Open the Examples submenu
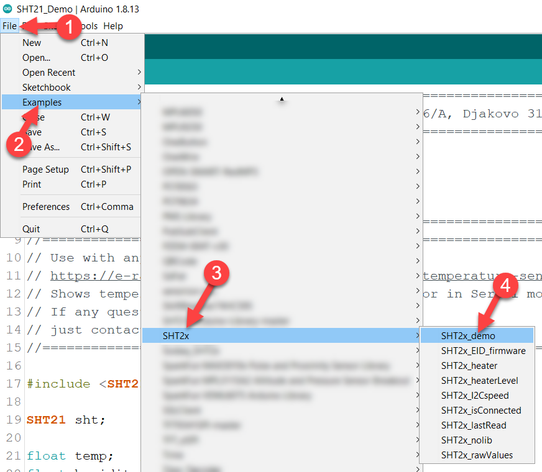This screenshot has height=472, width=542. point(72,102)
